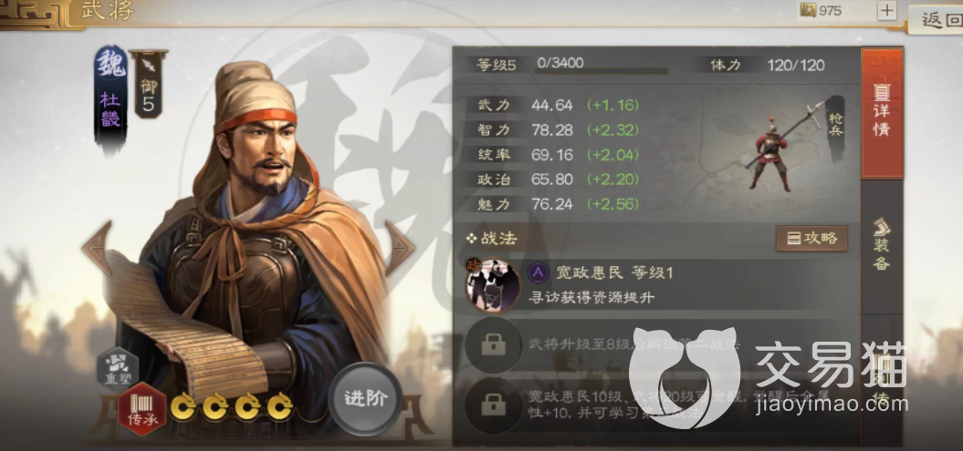Tap the 体力 120/120 stamina display
963x451 pixels.
point(765,65)
